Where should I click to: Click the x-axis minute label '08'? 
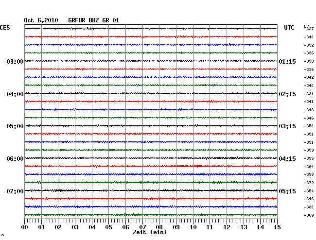point(159,227)
